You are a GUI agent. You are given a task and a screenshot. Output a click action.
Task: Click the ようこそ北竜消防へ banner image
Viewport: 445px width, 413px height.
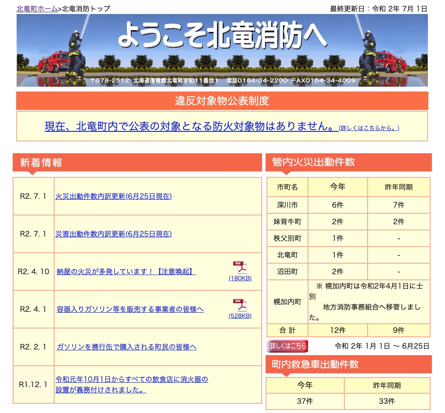(x=222, y=50)
